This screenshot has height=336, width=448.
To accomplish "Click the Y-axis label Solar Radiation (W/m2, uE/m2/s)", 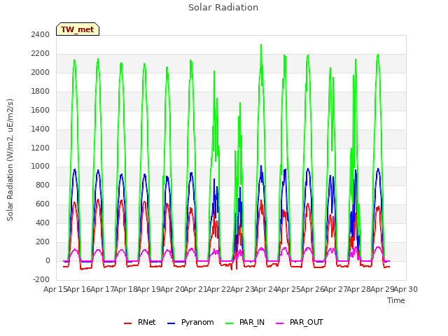I will tap(10, 160).
